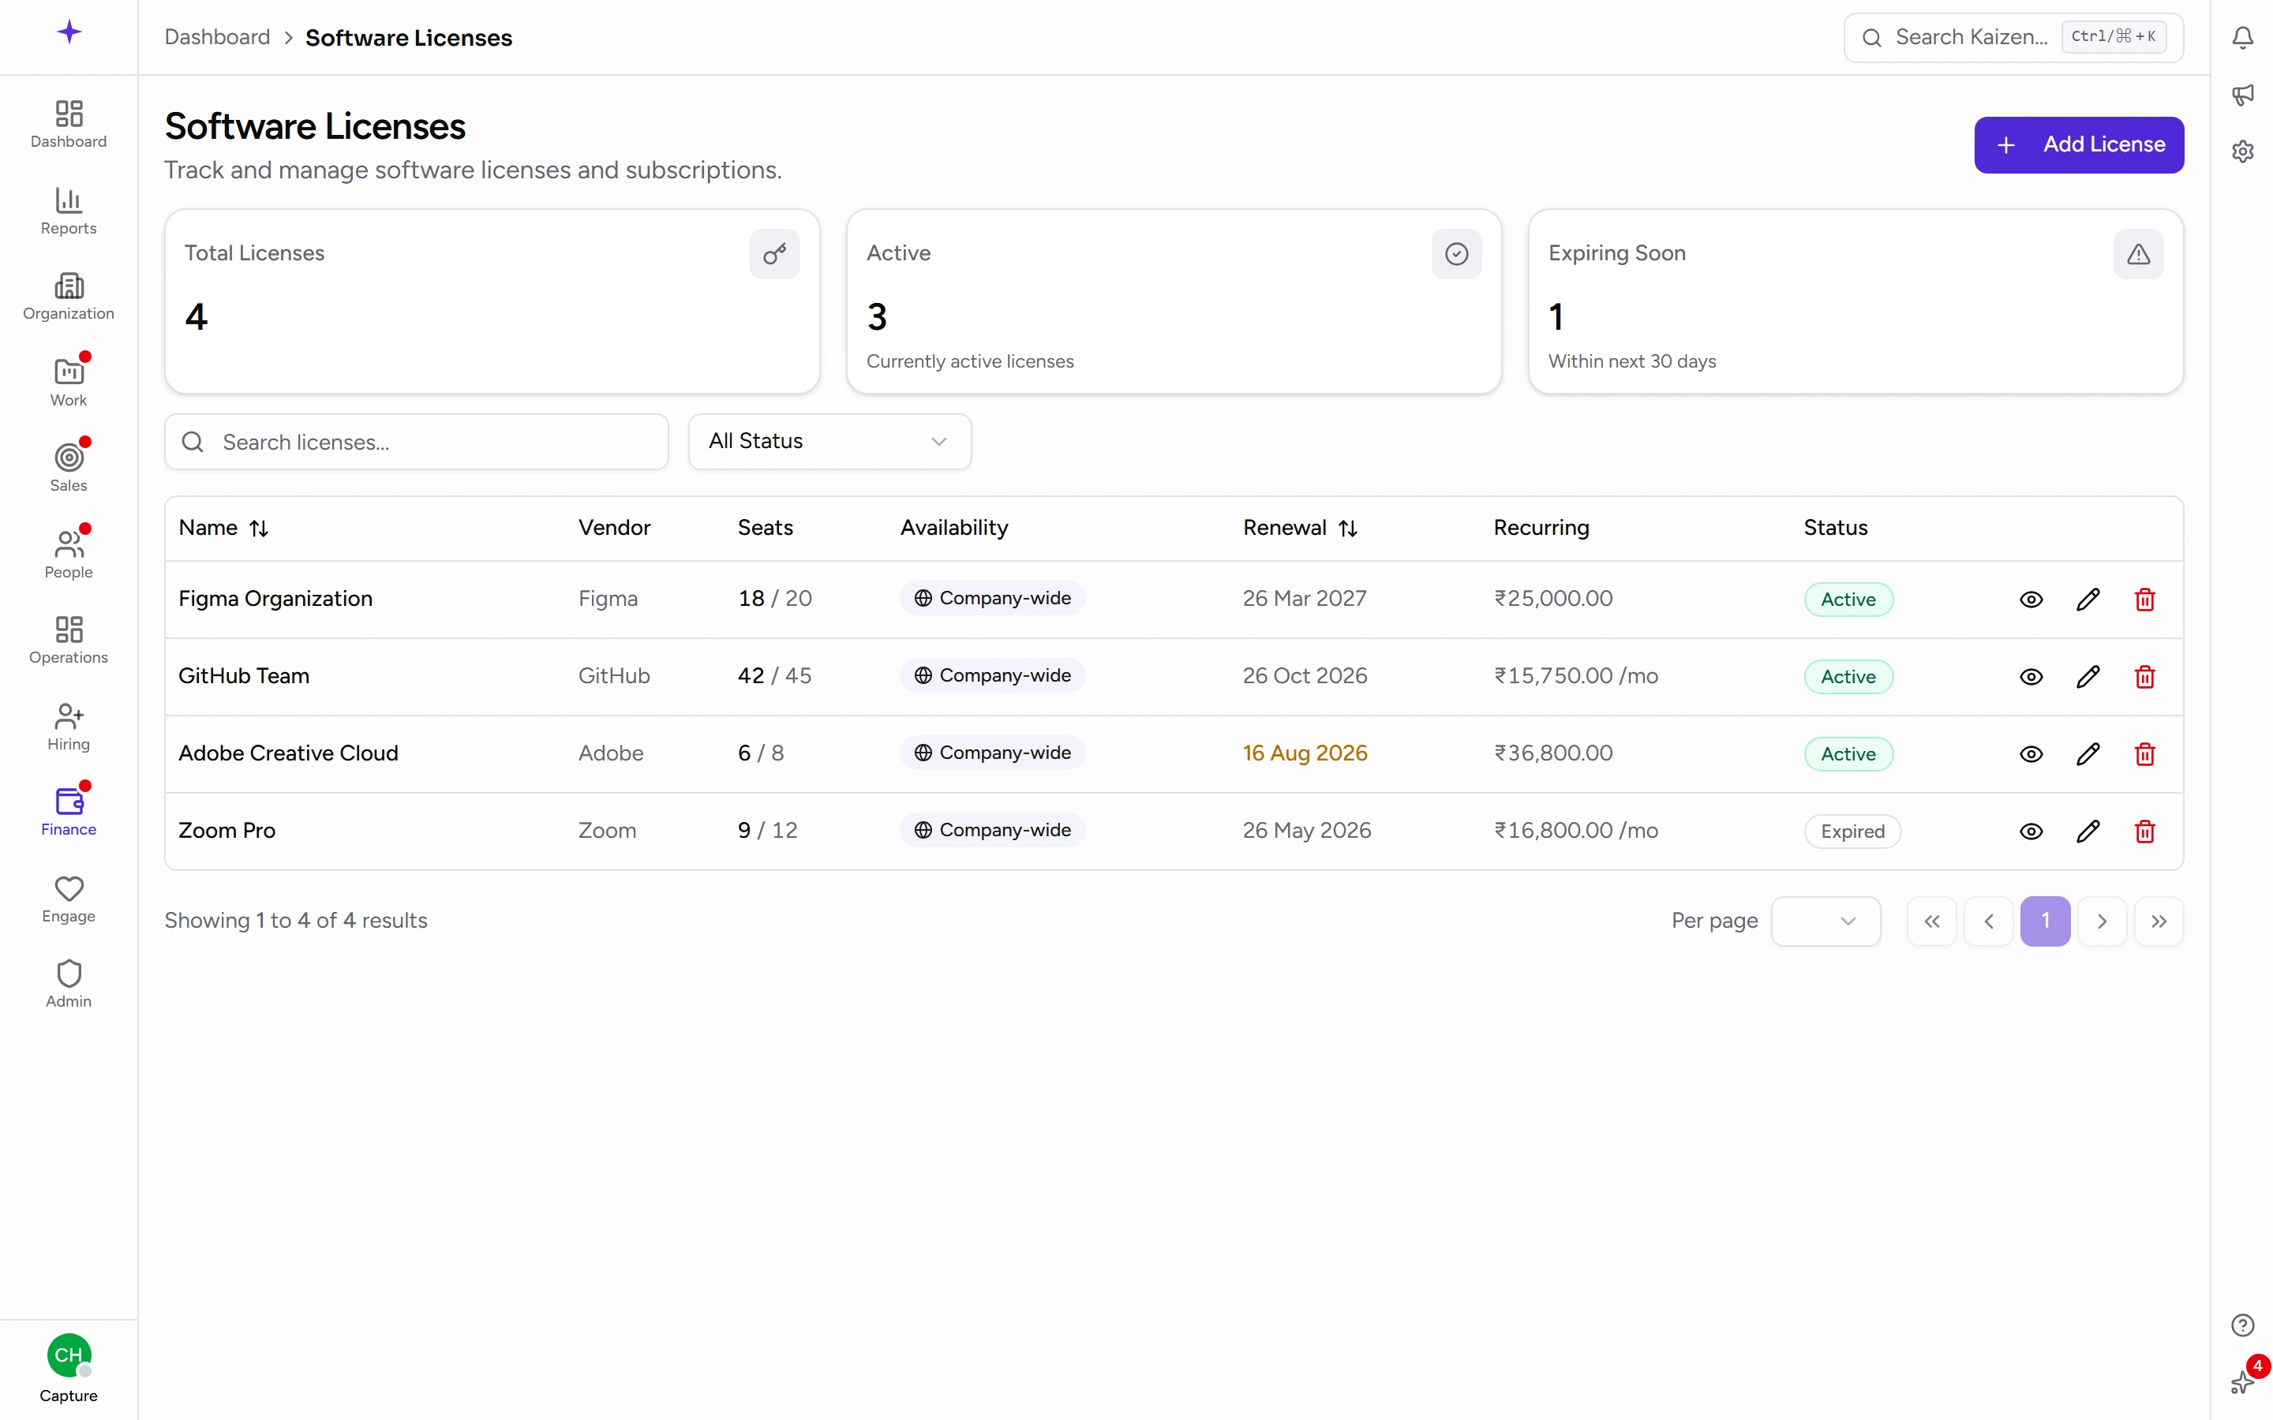The width and height of the screenshot is (2273, 1420).
Task: Delete the Adobe Creative Cloud license
Action: pyautogui.click(x=2144, y=754)
